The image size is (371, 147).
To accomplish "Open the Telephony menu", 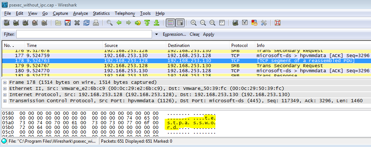I will (125, 13).
